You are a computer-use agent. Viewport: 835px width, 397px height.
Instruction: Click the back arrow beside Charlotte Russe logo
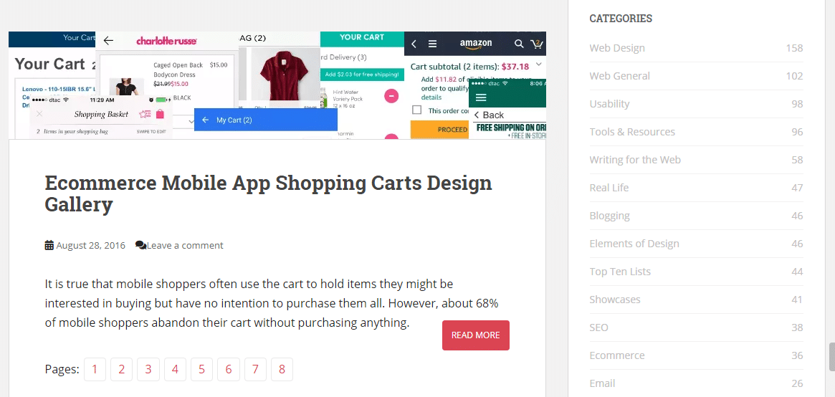point(109,41)
